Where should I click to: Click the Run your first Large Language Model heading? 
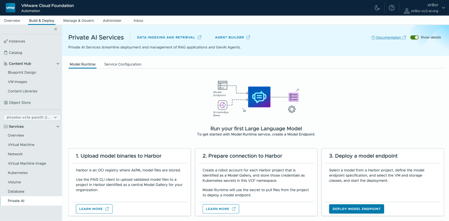coord(256,128)
